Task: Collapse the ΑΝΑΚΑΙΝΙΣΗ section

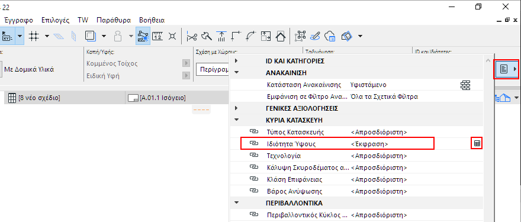Action: click(x=236, y=72)
